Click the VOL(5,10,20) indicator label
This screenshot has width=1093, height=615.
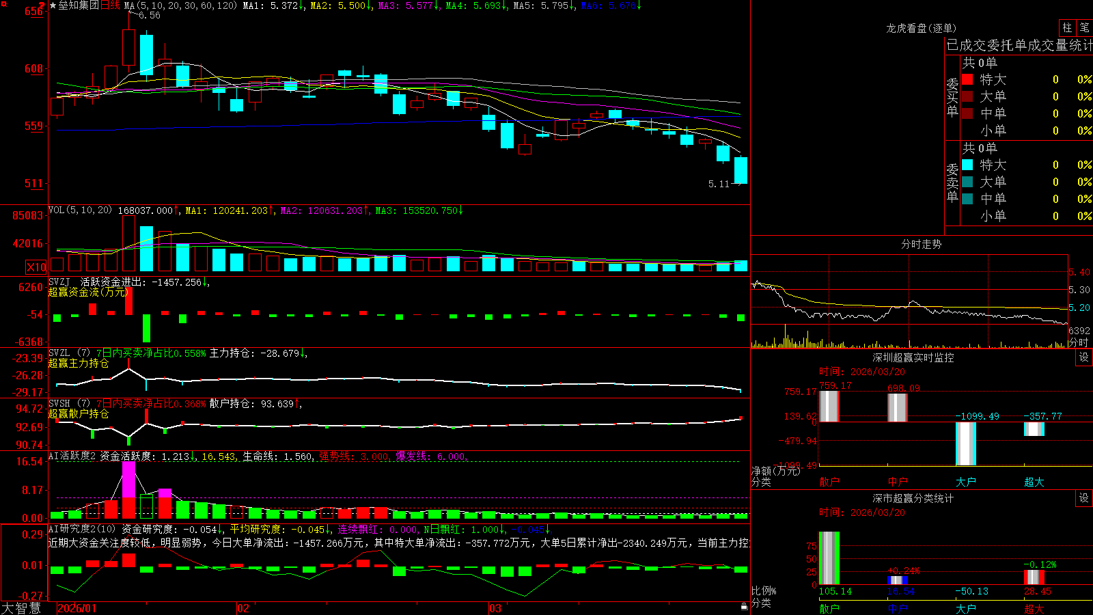pyautogui.click(x=81, y=210)
